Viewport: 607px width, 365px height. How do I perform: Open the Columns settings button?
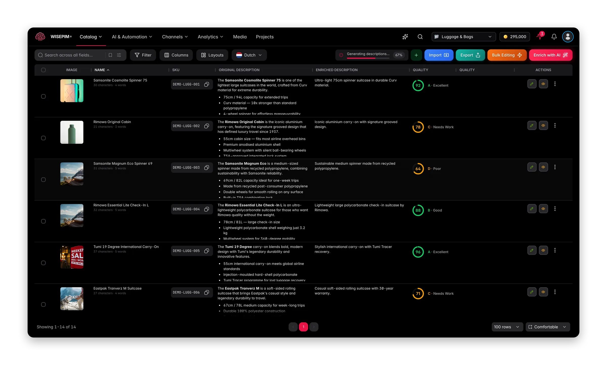(176, 55)
